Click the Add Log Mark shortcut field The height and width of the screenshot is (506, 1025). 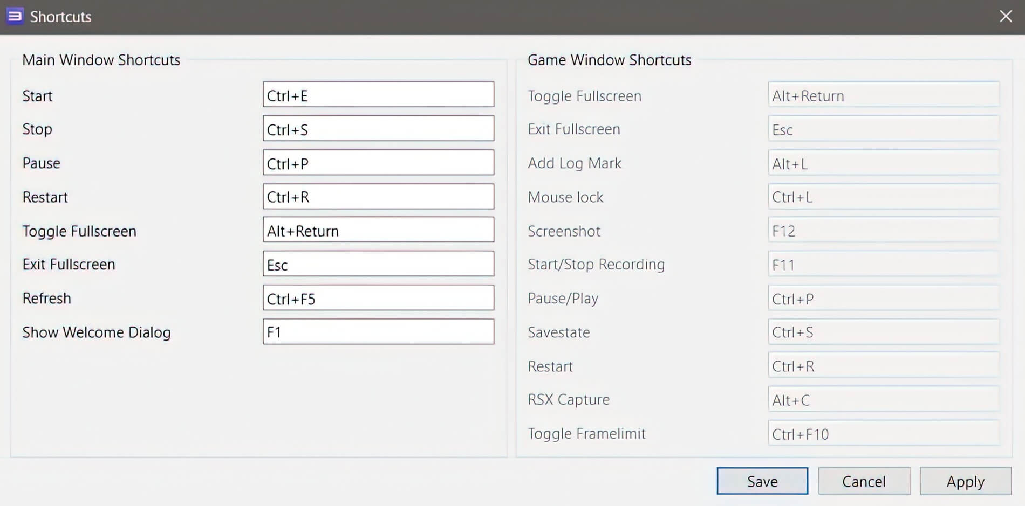tap(884, 162)
